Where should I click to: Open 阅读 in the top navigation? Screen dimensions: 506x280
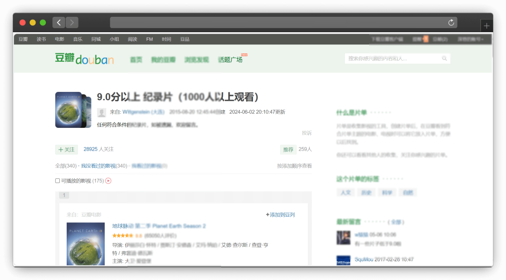click(132, 39)
